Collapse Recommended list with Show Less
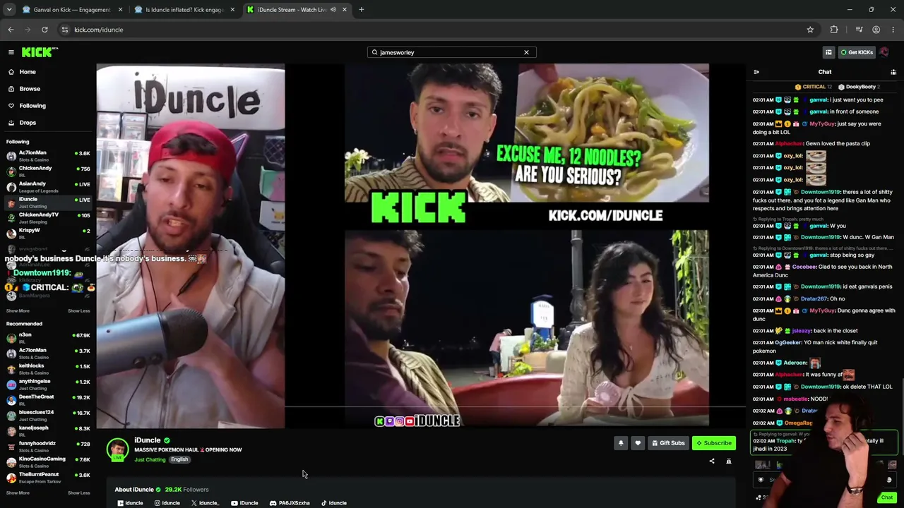Image resolution: width=904 pixels, height=508 pixels. pos(79,493)
